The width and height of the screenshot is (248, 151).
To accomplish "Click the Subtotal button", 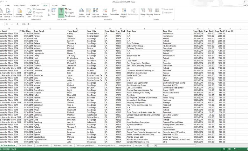I will [x=157, y=12].
